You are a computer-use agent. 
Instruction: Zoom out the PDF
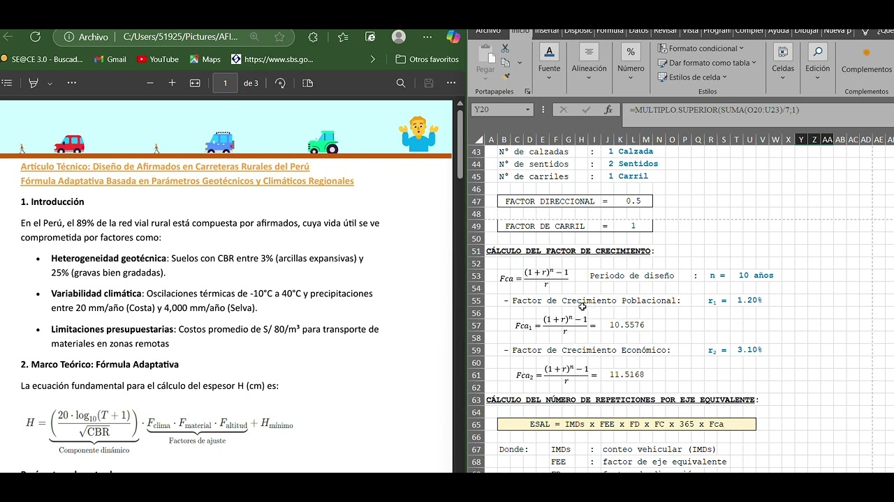pyautogui.click(x=150, y=83)
